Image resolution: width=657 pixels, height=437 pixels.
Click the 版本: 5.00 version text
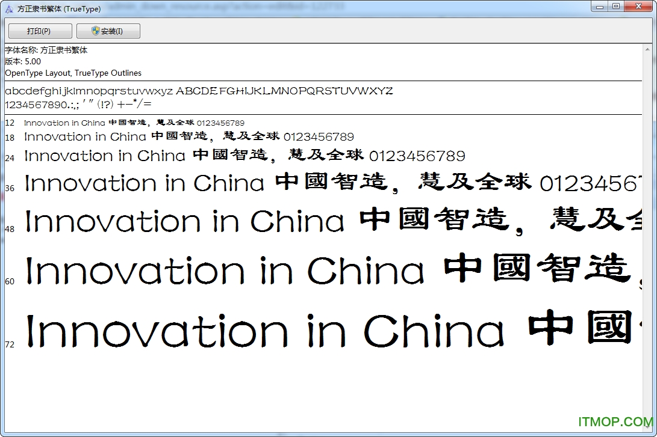23,61
